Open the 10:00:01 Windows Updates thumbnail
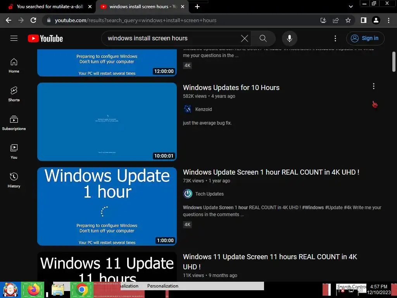This screenshot has width=397, height=298. pos(107,121)
